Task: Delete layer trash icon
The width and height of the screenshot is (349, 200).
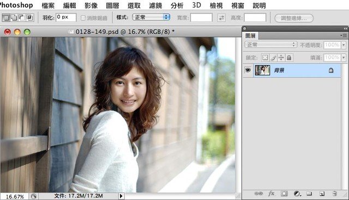Action: click(x=334, y=193)
